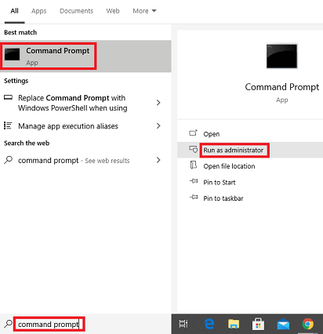Switch to the Apps tab

pyautogui.click(x=39, y=11)
